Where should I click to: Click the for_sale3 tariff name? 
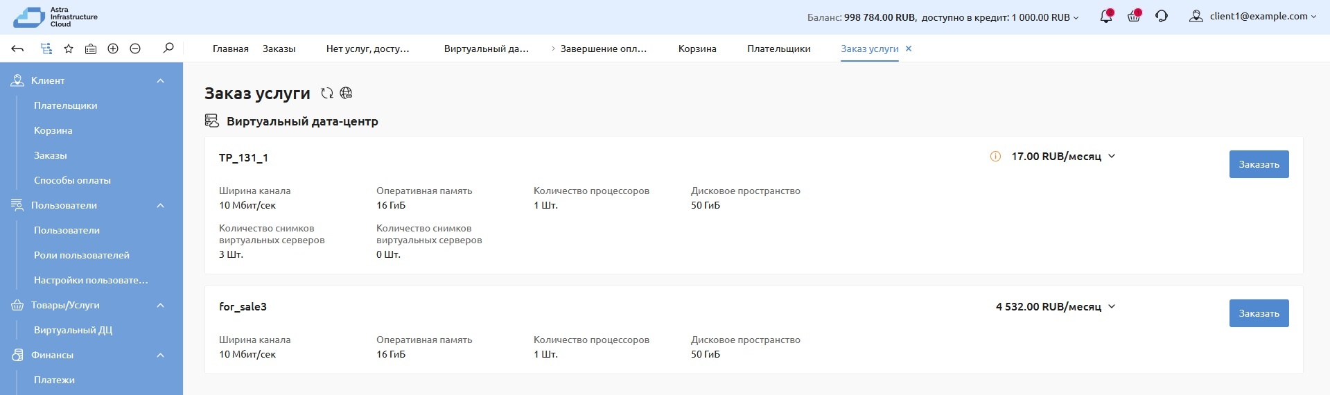[x=243, y=306]
